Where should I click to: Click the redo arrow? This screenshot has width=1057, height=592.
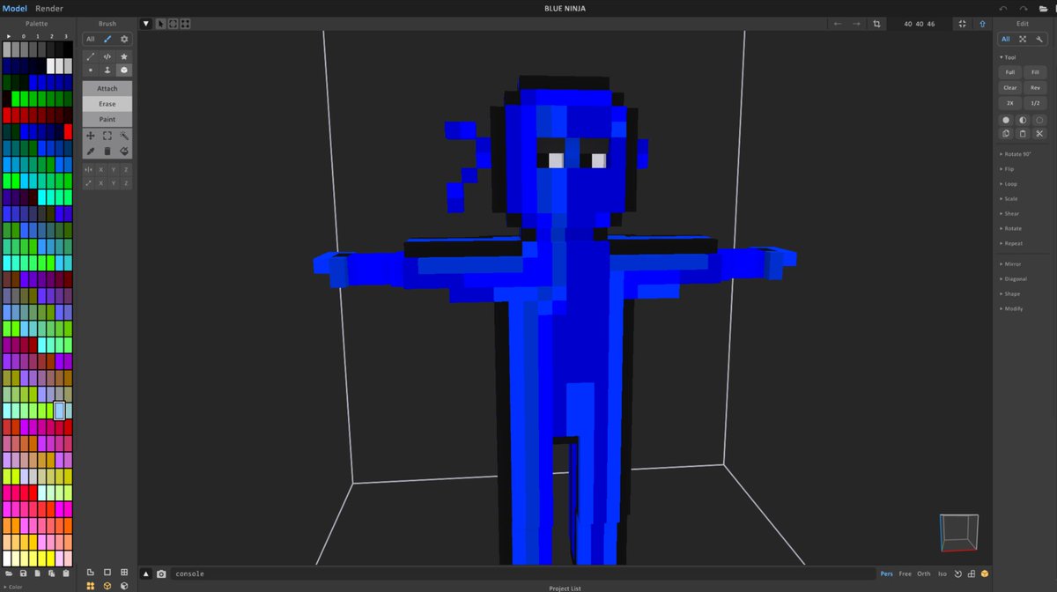point(1024,9)
